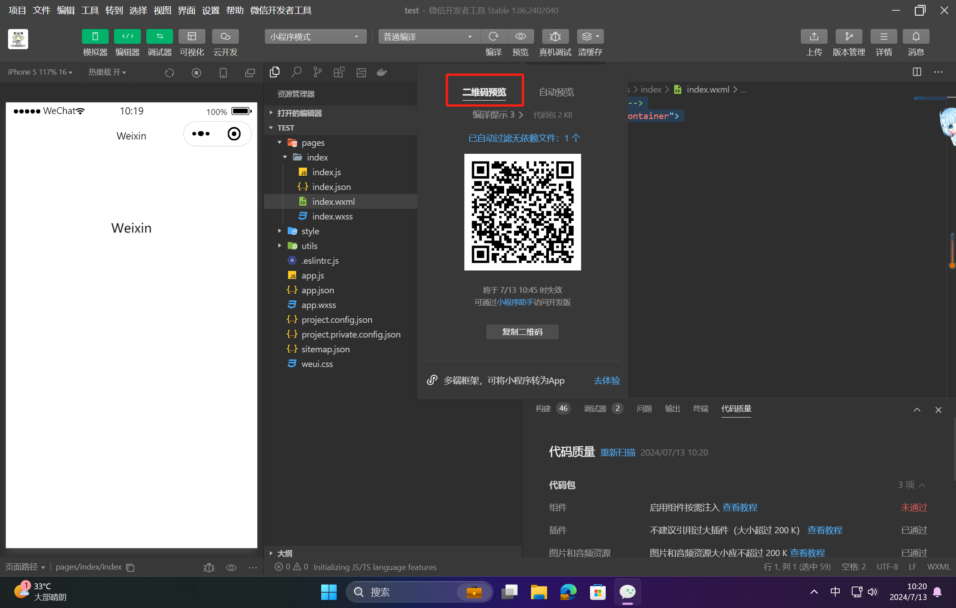The image size is (956, 608).
Task: Click the 编译 (Compile) refresh icon
Action: point(494,36)
